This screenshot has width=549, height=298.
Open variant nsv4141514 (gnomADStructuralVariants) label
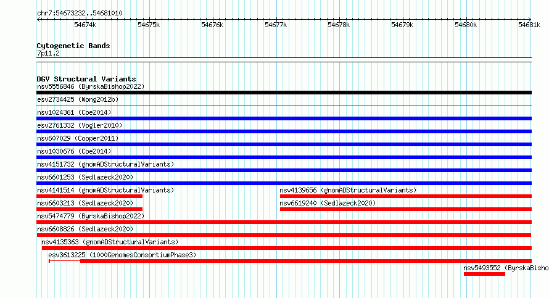click(105, 190)
